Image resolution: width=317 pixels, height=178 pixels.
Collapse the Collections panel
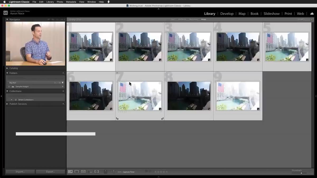pyautogui.click(x=7, y=91)
